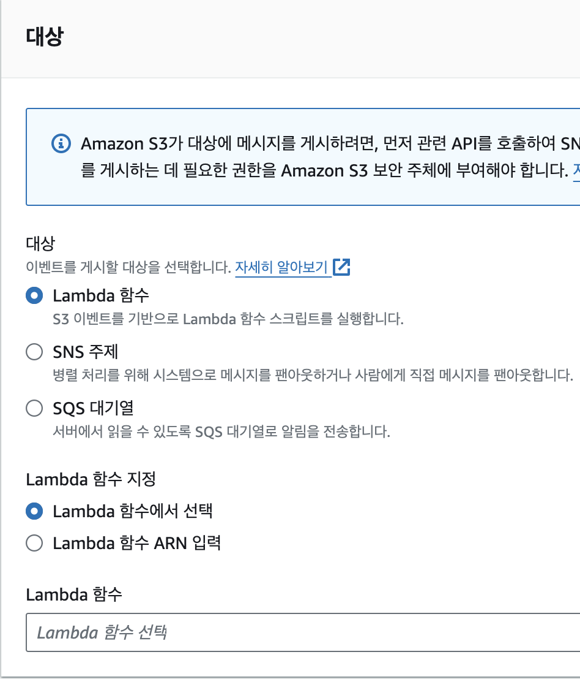
Task: Click the info icon in the blue alert box
Action: point(61,143)
